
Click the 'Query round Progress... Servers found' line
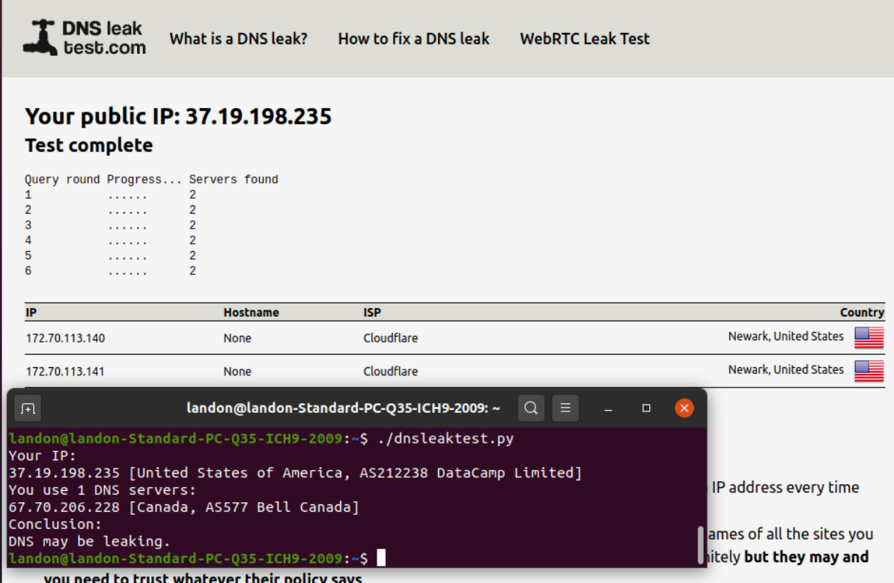point(152,180)
